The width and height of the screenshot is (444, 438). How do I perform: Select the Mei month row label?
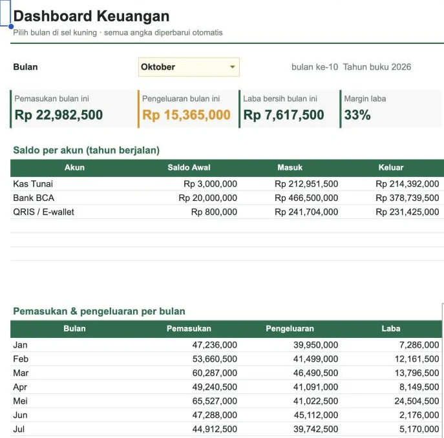click(x=21, y=401)
